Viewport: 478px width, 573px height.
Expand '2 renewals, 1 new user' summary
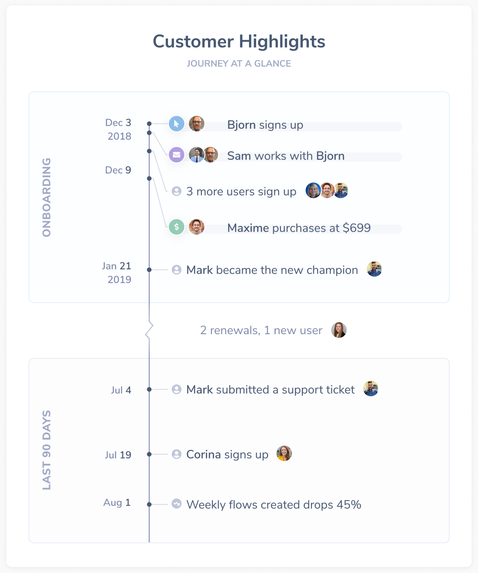261,330
